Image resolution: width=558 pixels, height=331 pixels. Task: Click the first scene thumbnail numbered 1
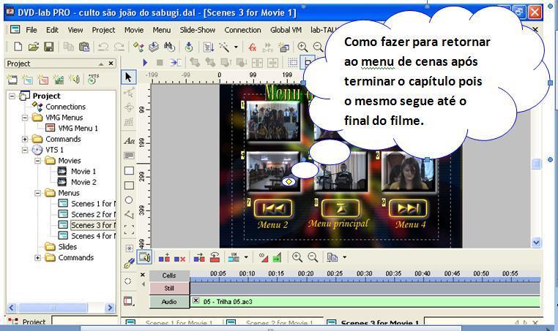tap(273, 121)
